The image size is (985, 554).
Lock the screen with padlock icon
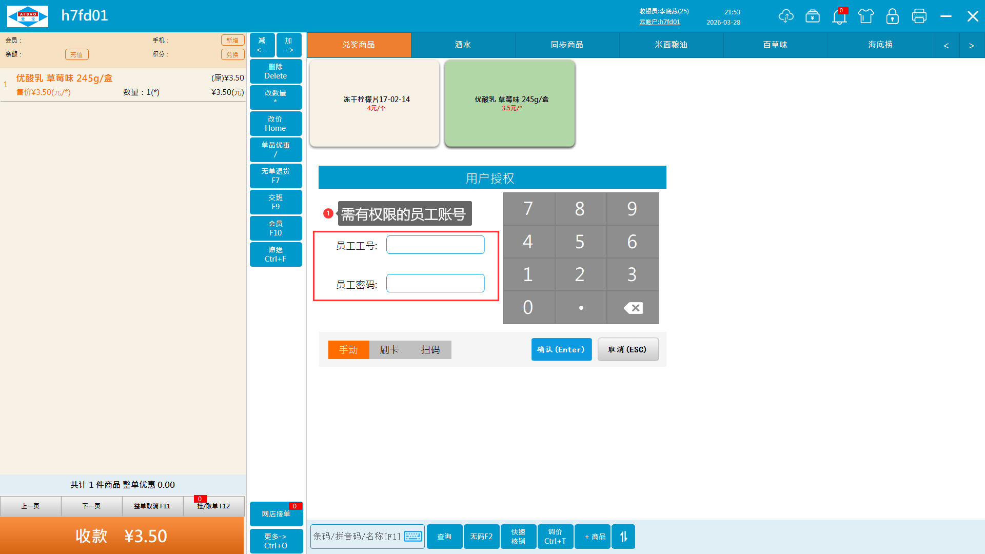(893, 16)
